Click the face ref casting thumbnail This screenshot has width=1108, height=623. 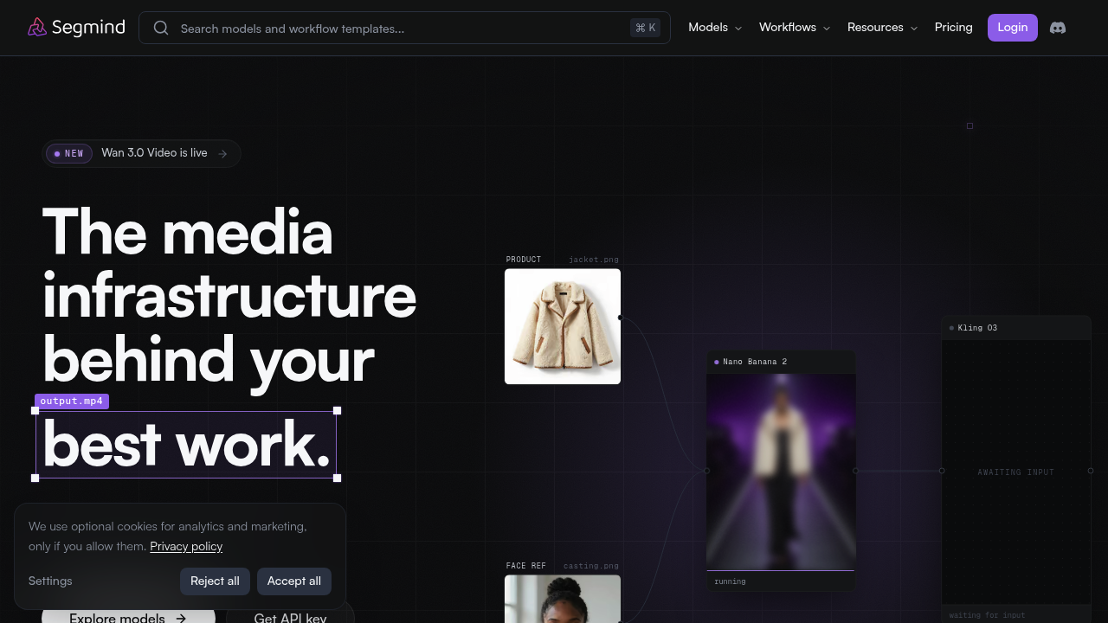(x=563, y=599)
